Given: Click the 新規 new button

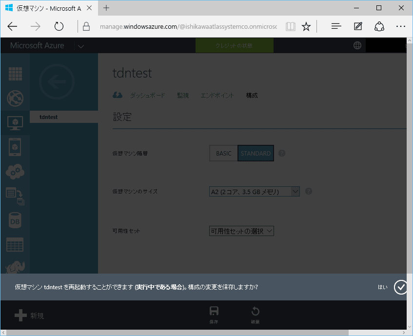Looking at the screenshot, I should pos(29,316).
